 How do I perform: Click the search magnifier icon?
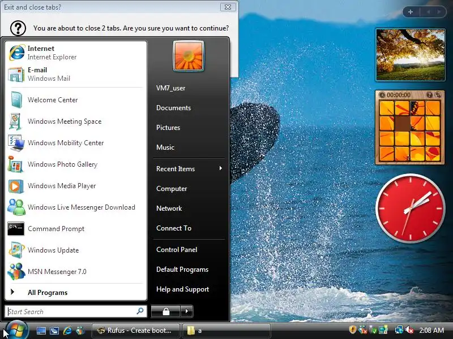click(140, 311)
